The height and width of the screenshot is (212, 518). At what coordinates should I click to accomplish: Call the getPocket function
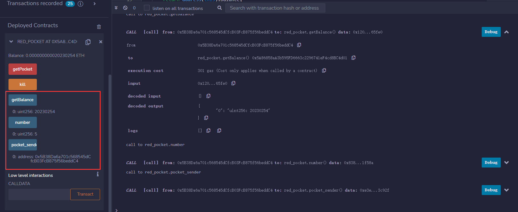pos(23,69)
